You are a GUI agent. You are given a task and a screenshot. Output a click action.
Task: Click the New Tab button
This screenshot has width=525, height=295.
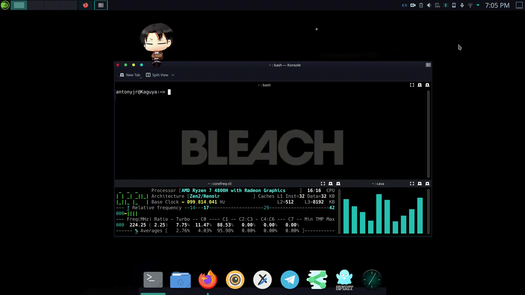[x=130, y=75]
